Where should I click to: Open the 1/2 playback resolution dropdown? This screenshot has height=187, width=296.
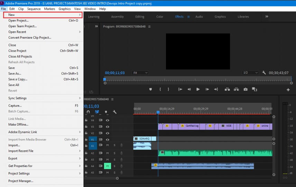point(250,72)
